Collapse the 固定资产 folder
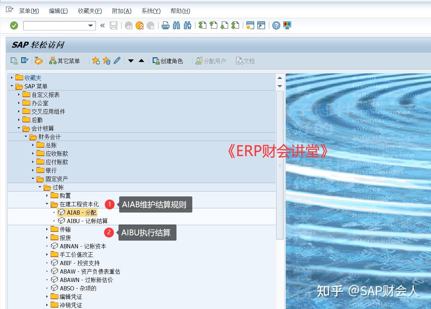431x309 pixels. tap(32, 179)
